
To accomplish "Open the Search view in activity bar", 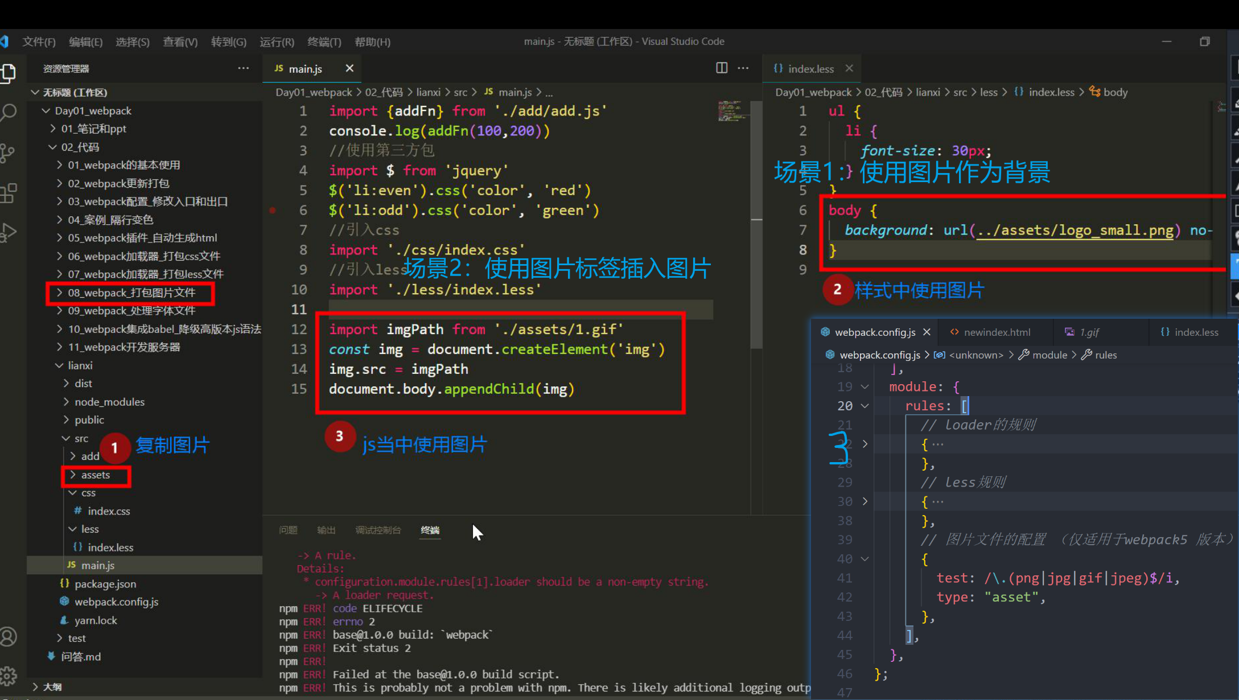I will (8, 112).
